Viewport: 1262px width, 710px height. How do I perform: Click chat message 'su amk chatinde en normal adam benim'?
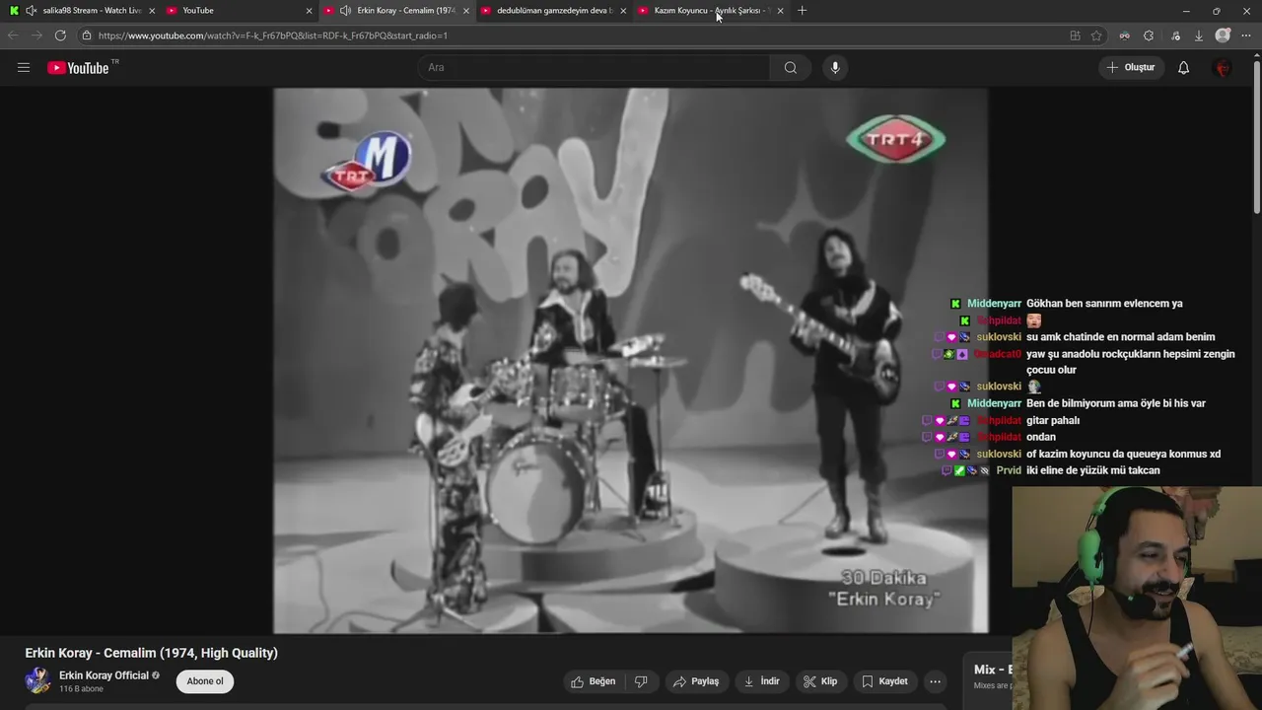1120,337
